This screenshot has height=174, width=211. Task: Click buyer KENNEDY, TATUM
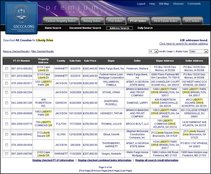point(111,113)
